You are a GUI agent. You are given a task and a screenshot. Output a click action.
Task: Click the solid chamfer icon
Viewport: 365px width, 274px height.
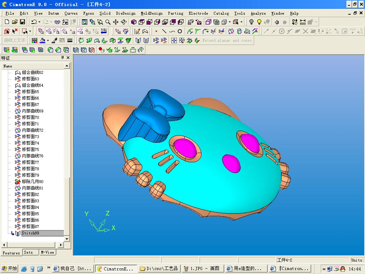(x=58, y=50)
